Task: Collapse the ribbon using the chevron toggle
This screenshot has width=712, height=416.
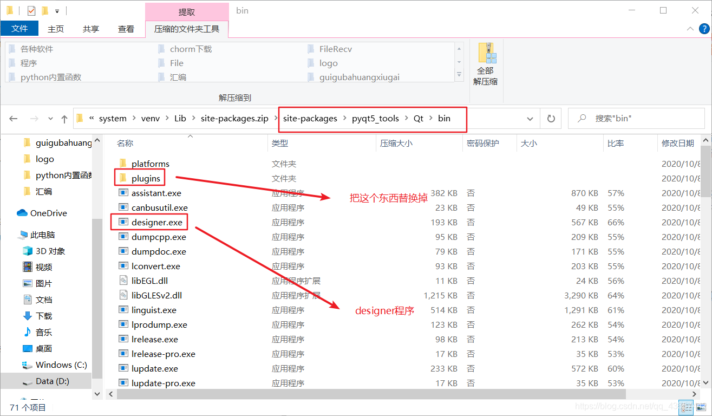Action: click(690, 29)
